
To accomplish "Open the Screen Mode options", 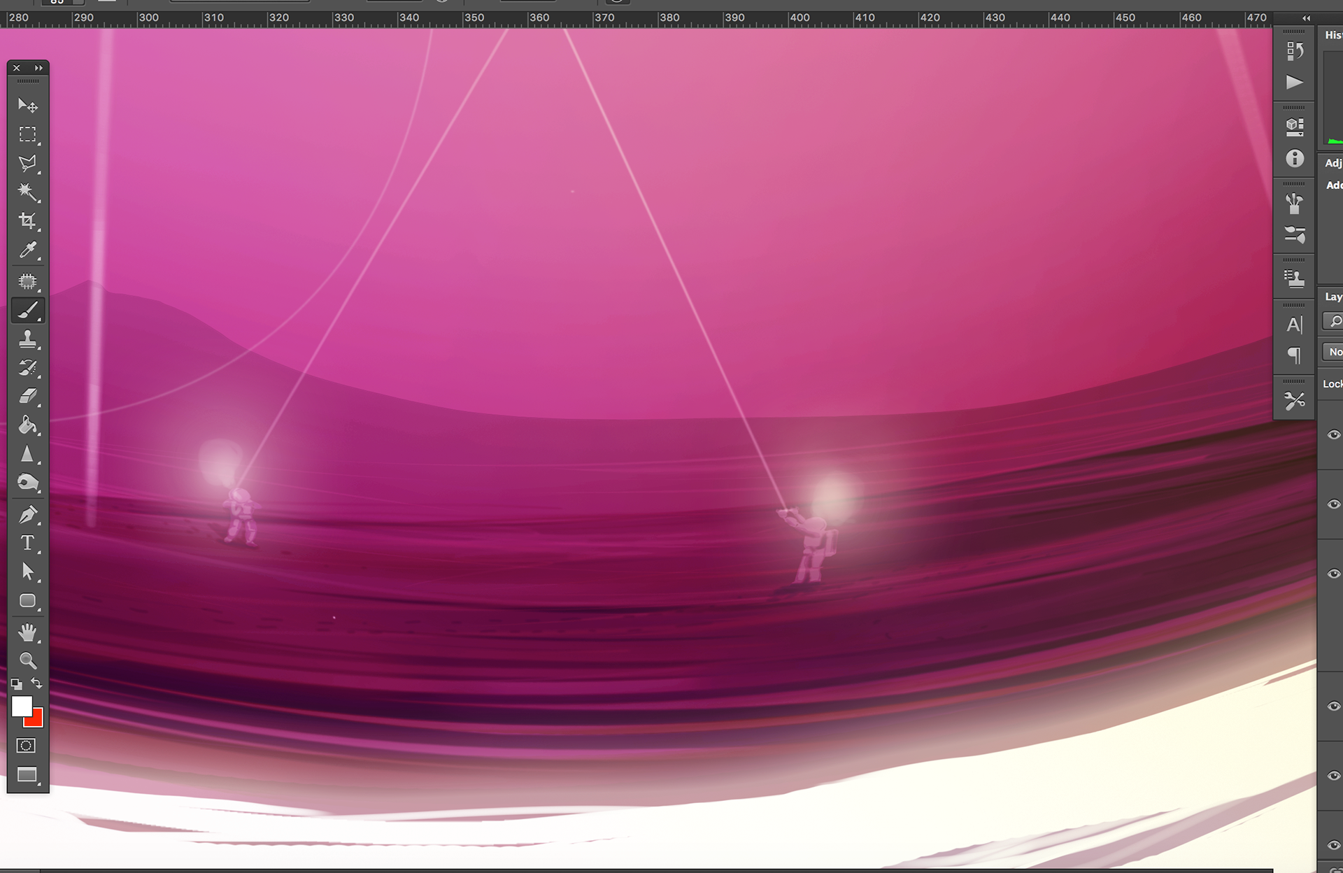I will pos(27,774).
